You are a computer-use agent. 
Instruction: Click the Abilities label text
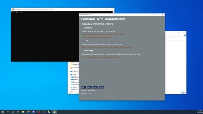tap(88, 28)
